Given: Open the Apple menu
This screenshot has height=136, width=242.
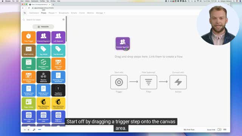Looking at the screenshot, I should (3, 1).
